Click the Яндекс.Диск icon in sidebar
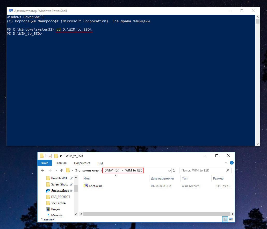Image resolution: width=267 pixels, height=229 pixels. click(x=48, y=191)
